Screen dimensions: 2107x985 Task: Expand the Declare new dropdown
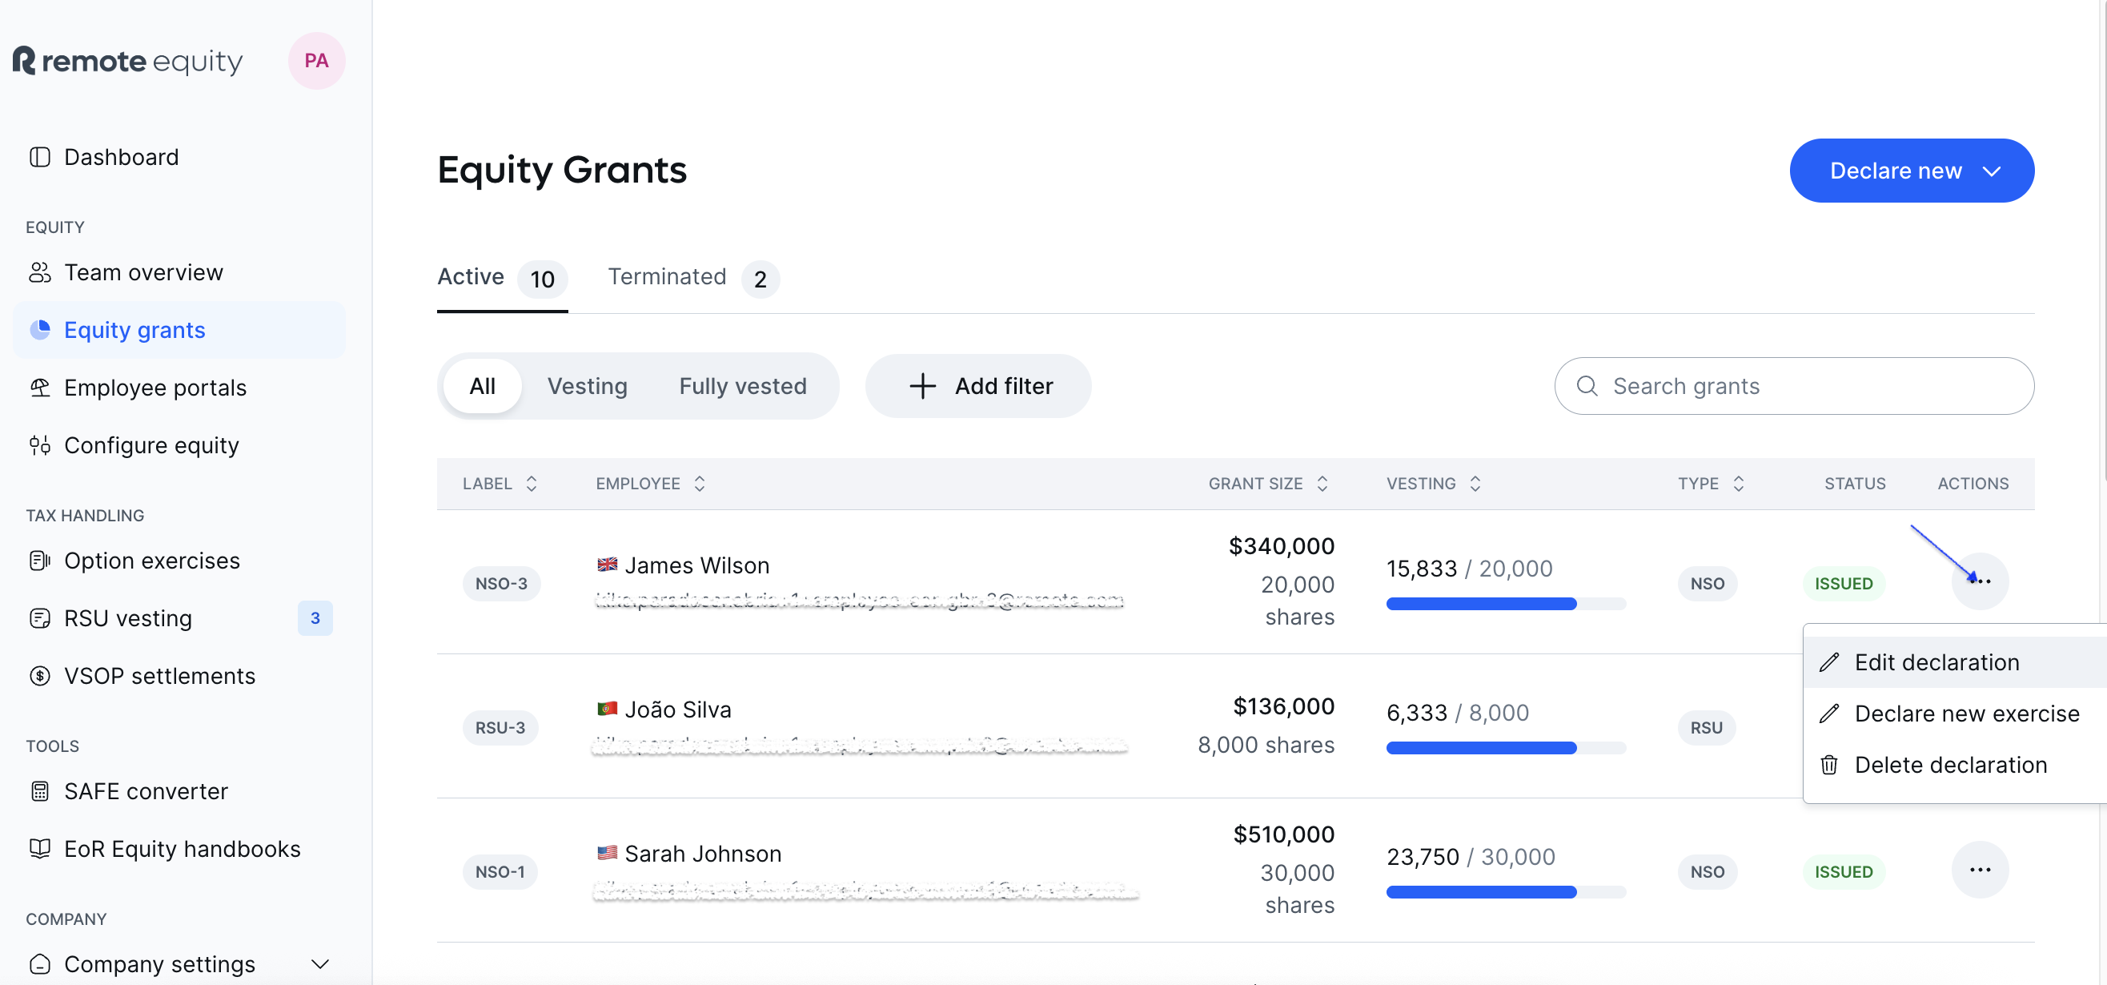(x=1912, y=170)
